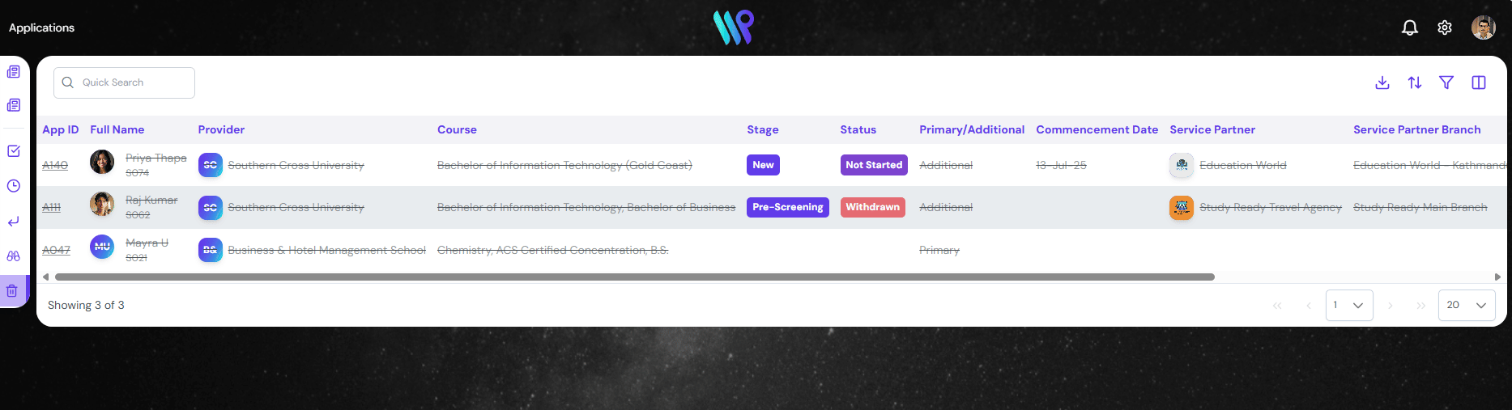Click the download export icon

click(x=1382, y=82)
